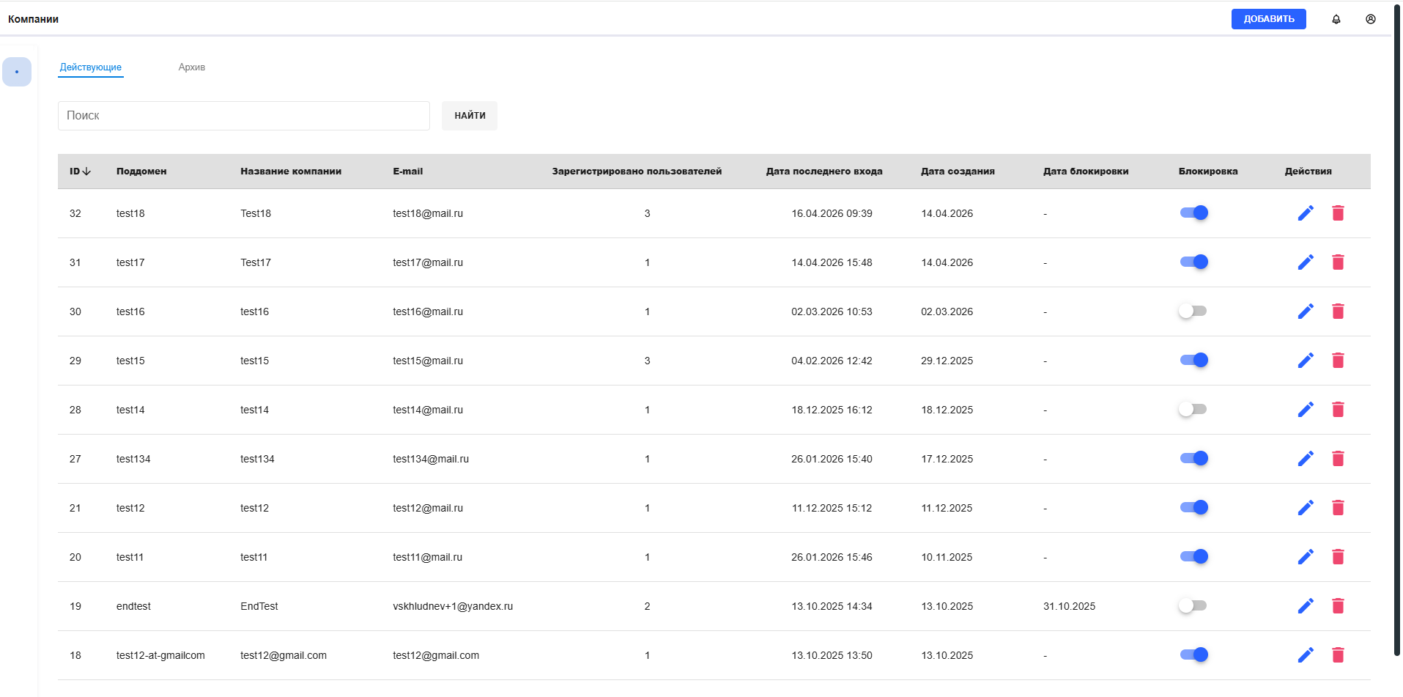Edit the test12@mail.ru company
Screen dimensions: 1403x697
[x=1306, y=508]
